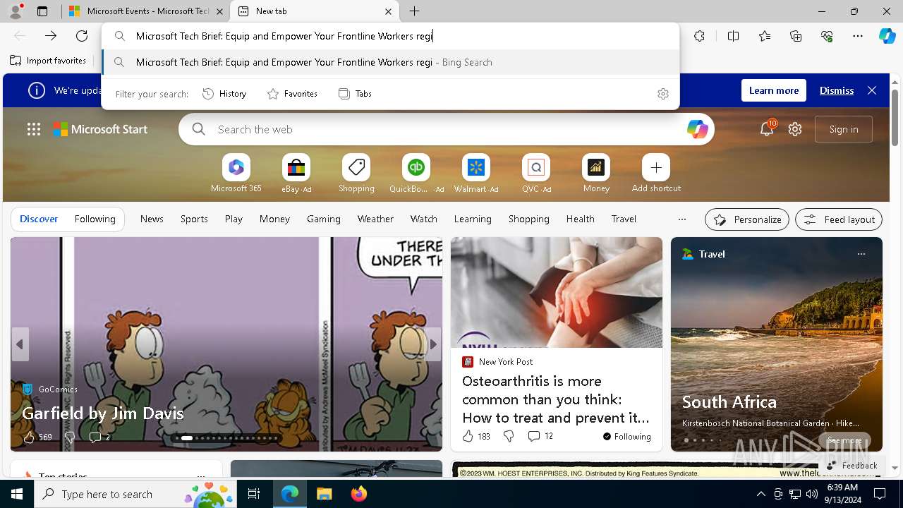
Task: Click the Feedback button
Action: pos(852,466)
